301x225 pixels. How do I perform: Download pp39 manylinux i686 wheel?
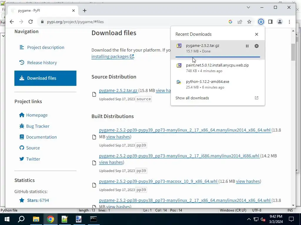179,156
